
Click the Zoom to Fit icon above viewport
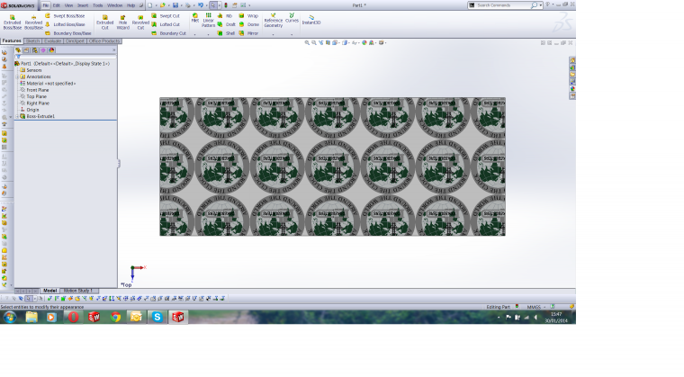(307, 43)
